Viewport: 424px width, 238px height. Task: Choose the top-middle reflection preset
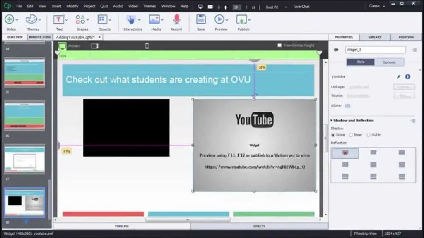tap(373, 153)
